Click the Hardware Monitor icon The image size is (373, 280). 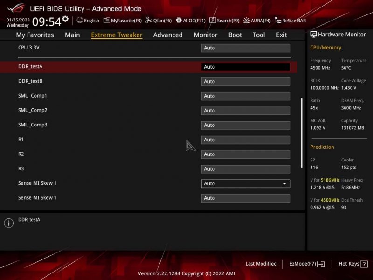pos(313,34)
